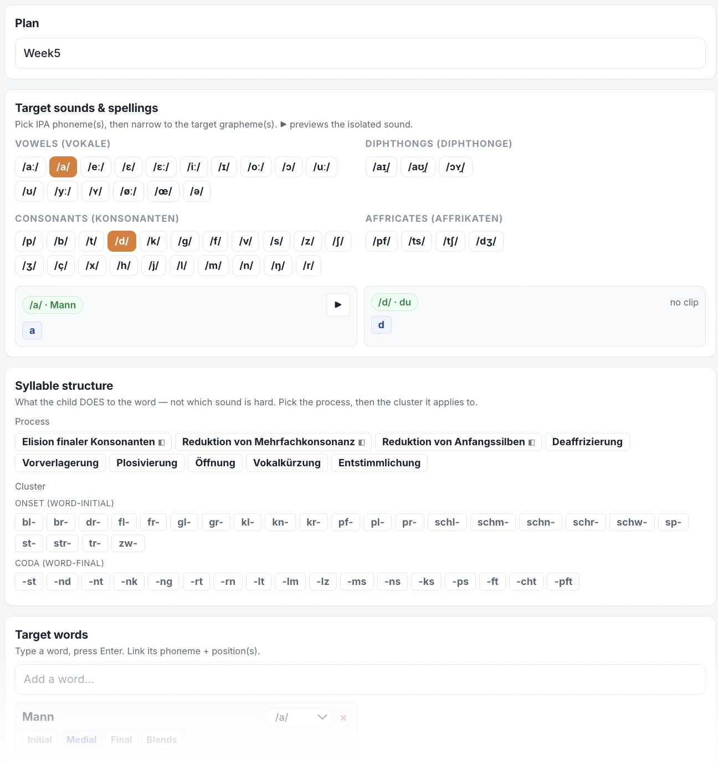This screenshot has height=764, width=718.
Task: Select the -lm coda cluster
Action: point(290,582)
